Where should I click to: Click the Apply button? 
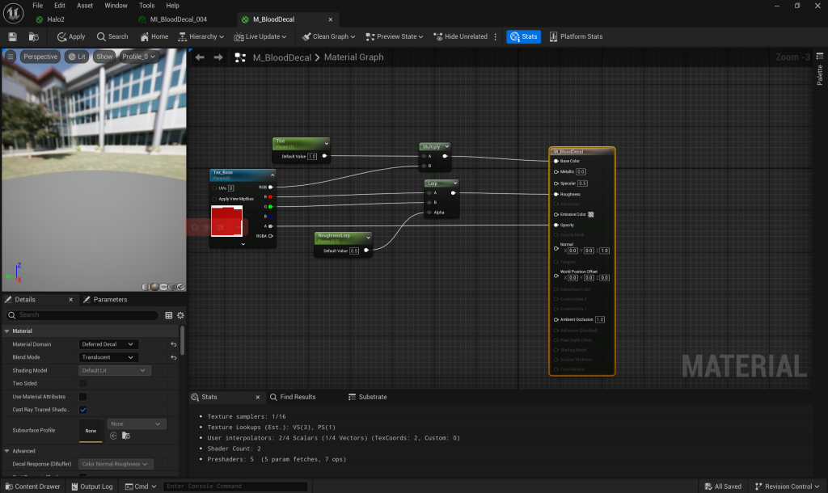(x=71, y=36)
